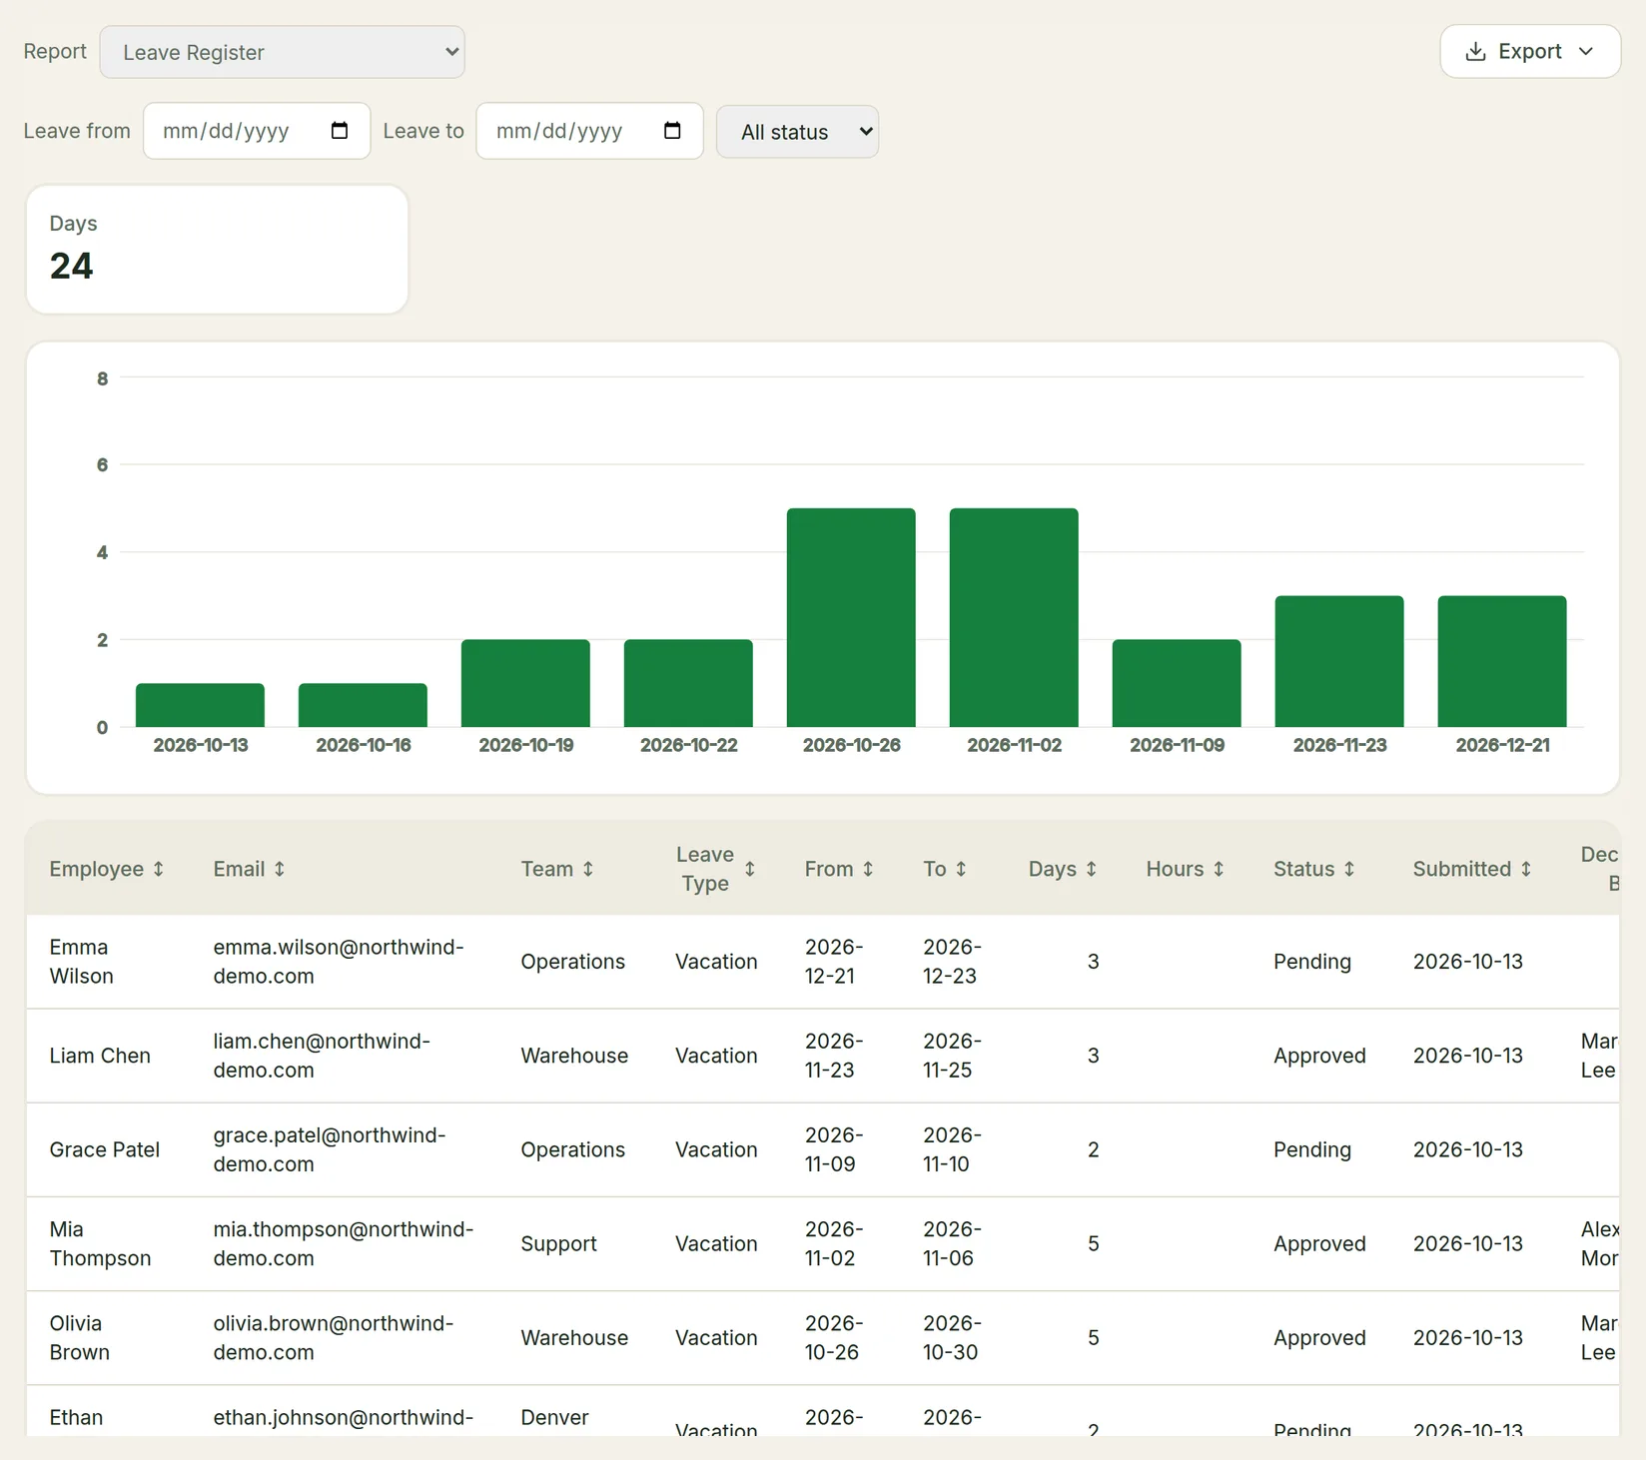The height and width of the screenshot is (1460, 1646).
Task: Focus the Leave from date field
Action: point(257,131)
